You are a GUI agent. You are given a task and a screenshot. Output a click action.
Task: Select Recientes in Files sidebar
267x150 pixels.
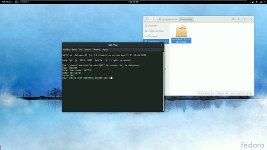tap(156, 26)
